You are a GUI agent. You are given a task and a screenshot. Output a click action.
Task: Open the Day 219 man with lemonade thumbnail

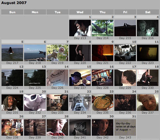58,53
